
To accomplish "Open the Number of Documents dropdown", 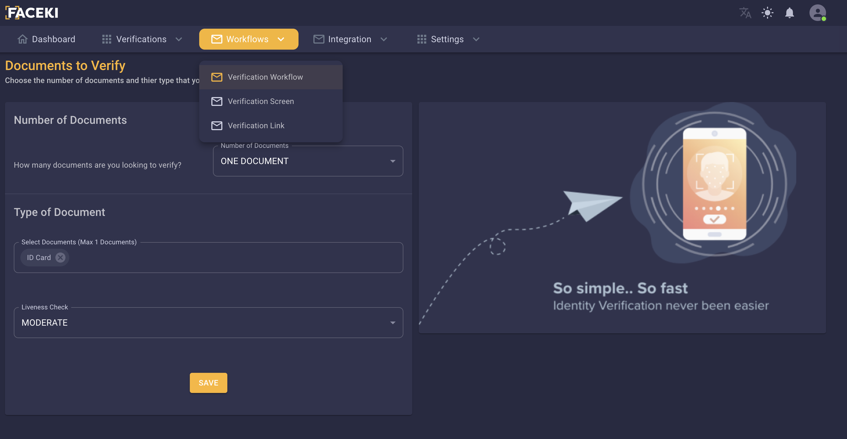I will point(308,161).
